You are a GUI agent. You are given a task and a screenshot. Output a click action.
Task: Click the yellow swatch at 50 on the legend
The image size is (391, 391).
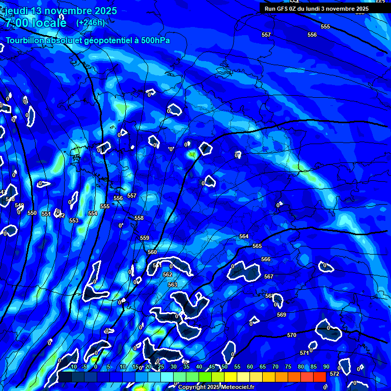tap(230, 377)
